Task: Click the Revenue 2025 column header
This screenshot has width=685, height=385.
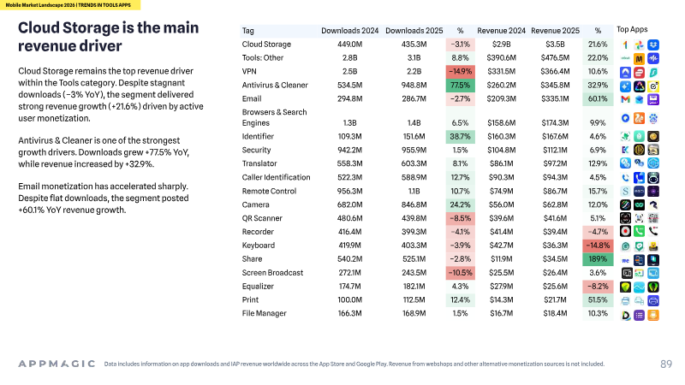Action: (x=555, y=31)
